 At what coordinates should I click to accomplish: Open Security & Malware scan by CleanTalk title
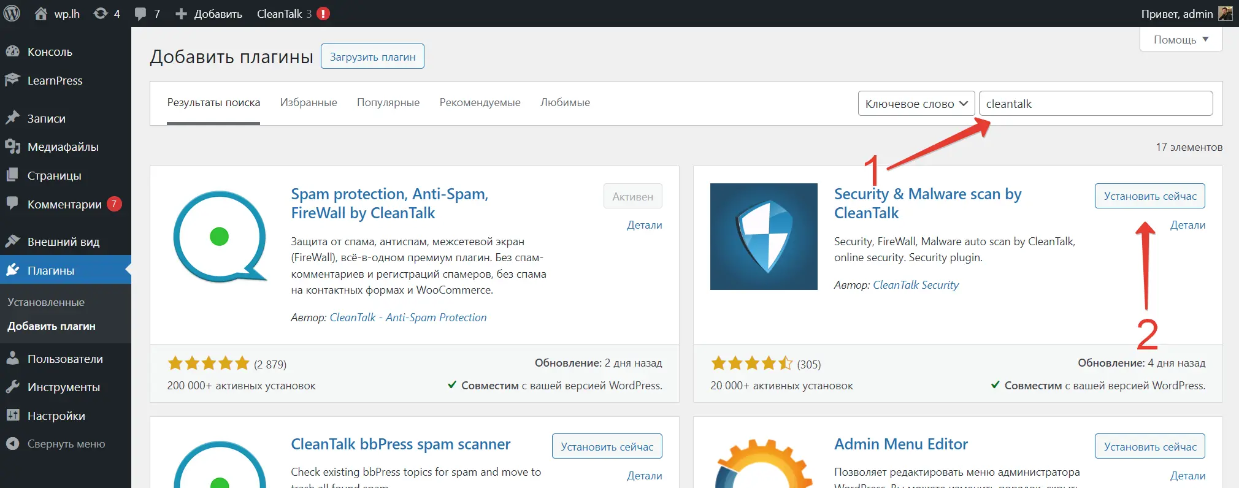click(927, 204)
